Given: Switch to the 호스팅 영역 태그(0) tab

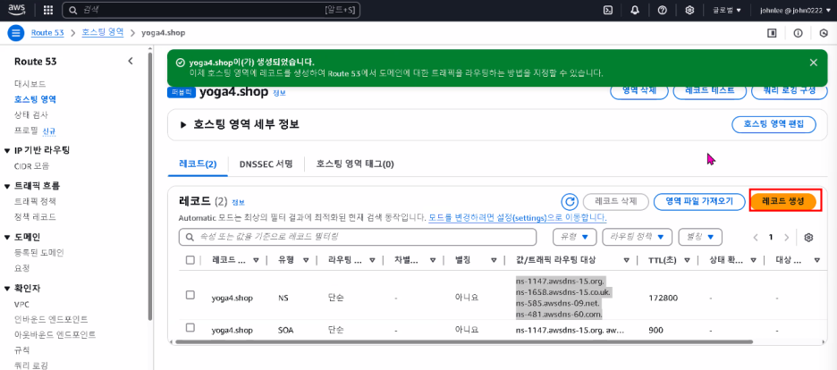Looking at the screenshot, I should [355, 164].
